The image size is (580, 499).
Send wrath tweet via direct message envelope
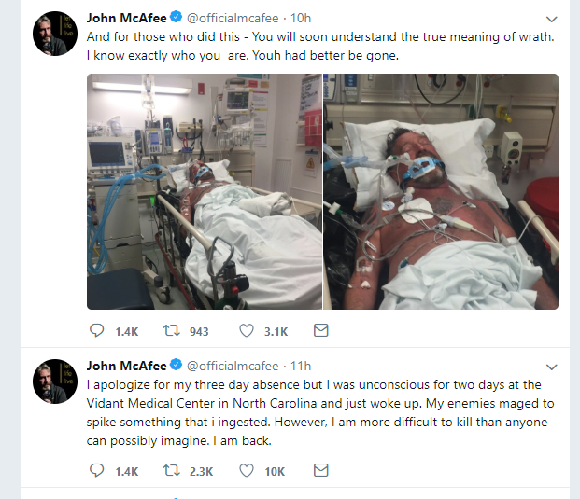(320, 331)
